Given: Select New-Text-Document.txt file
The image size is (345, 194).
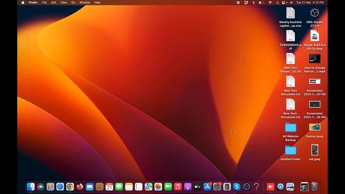Looking at the screenshot, I should pos(291,109).
